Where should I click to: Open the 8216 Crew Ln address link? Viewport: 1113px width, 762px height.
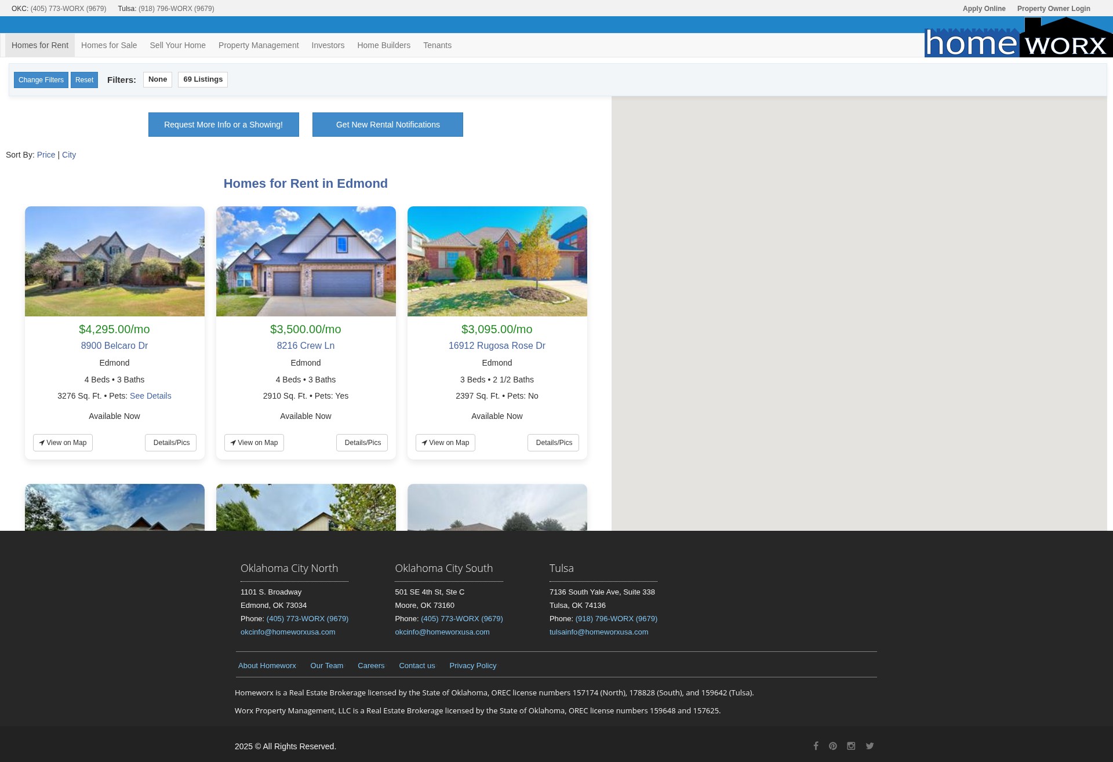pyautogui.click(x=305, y=345)
